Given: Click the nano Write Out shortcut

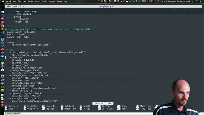Looking at the screenshot, I should (x=31, y=106).
